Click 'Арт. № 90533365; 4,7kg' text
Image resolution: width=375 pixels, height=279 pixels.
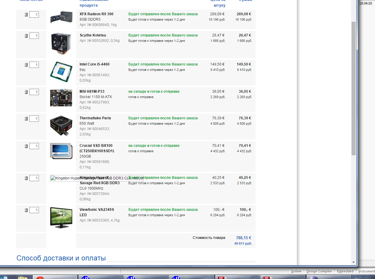pos(100,220)
